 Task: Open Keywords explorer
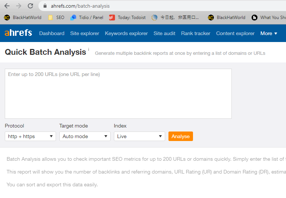[126, 34]
